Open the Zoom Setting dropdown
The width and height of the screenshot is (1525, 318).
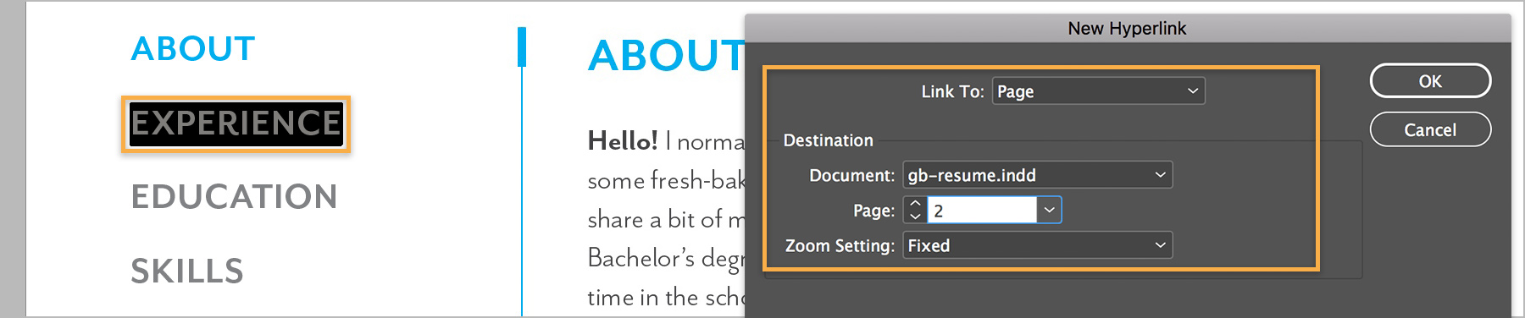tap(1037, 245)
